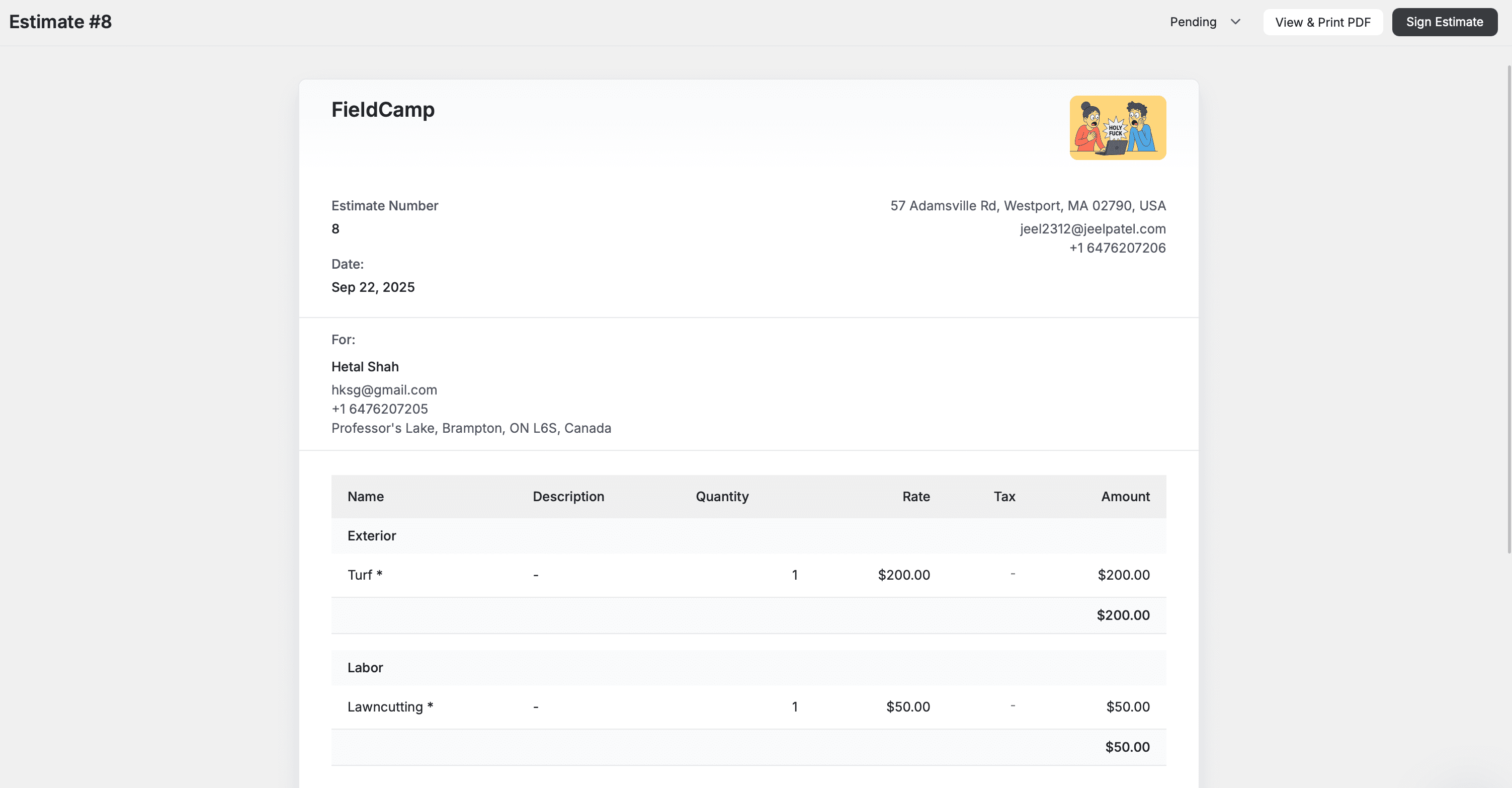Image resolution: width=1512 pixels, height=788 pixels.
Task: Click the customer address Professor's Lake, Brampton
Action: 471,428
